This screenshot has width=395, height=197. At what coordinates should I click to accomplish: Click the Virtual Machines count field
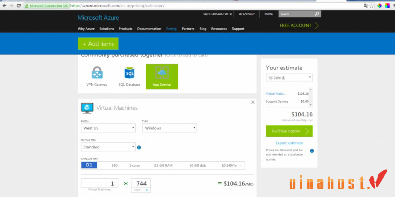coord(99,183)
